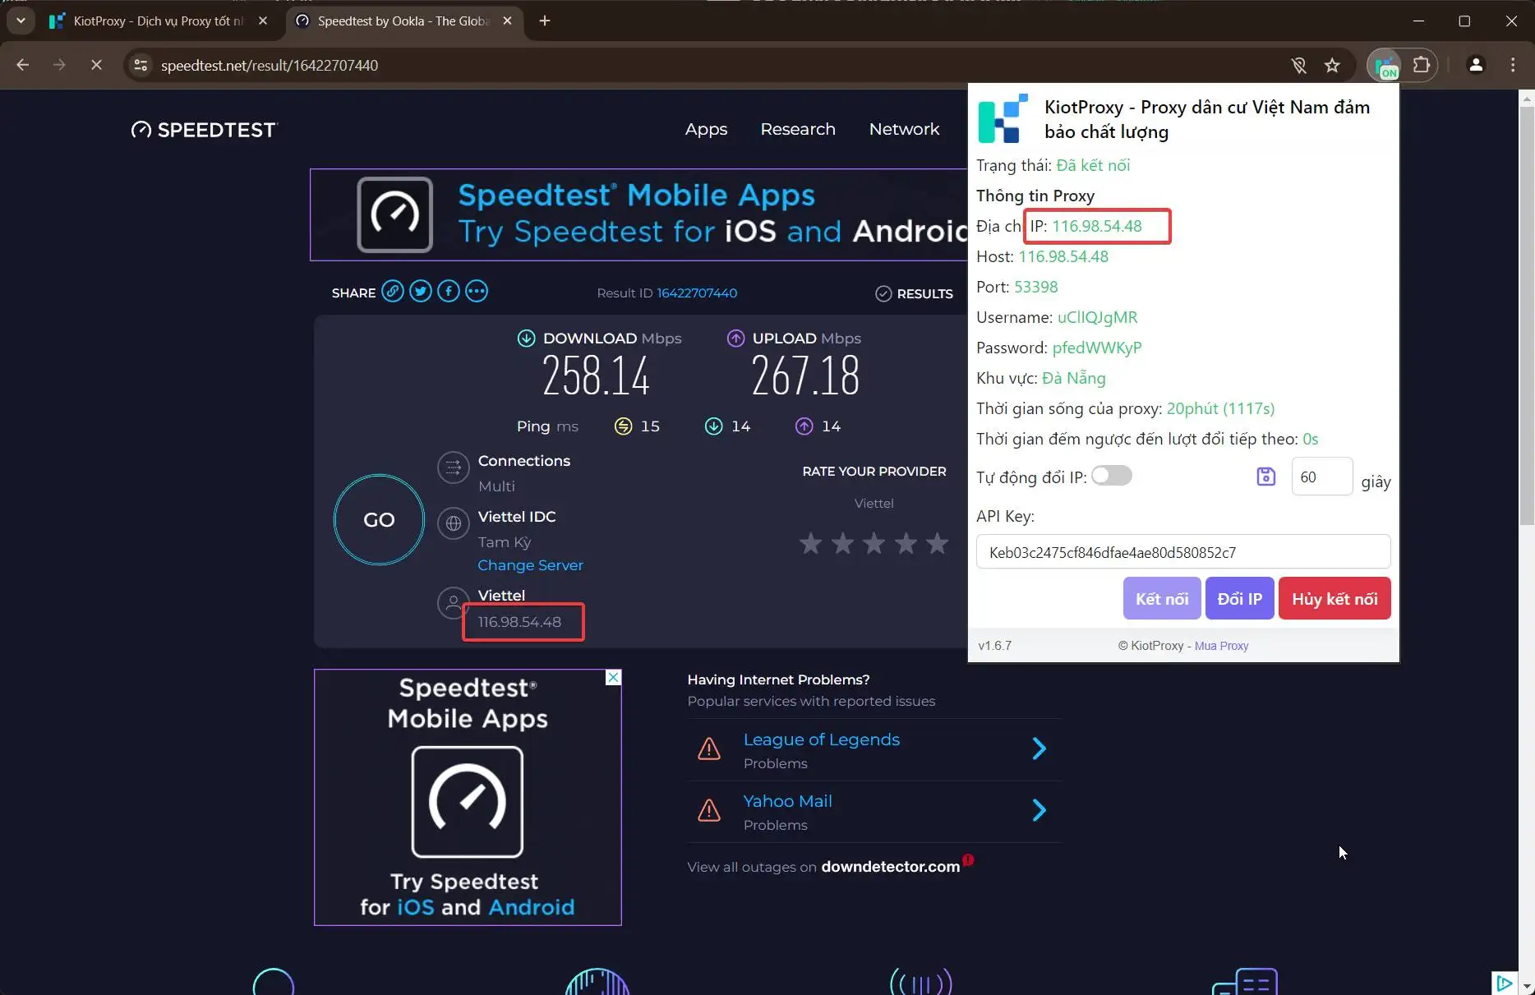
Task: Click the Connections icon
Action: (x=453, y=468)
